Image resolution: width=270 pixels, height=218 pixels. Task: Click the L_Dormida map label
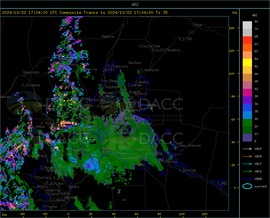187,170
